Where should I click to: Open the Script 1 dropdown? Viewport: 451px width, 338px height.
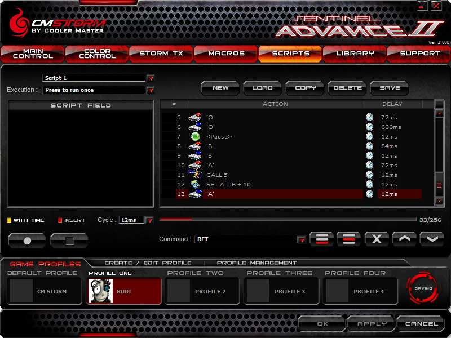click(151, 78)
